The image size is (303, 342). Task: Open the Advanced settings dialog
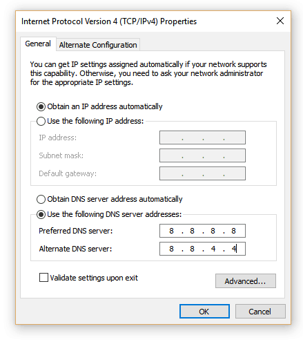pos(246,281)
